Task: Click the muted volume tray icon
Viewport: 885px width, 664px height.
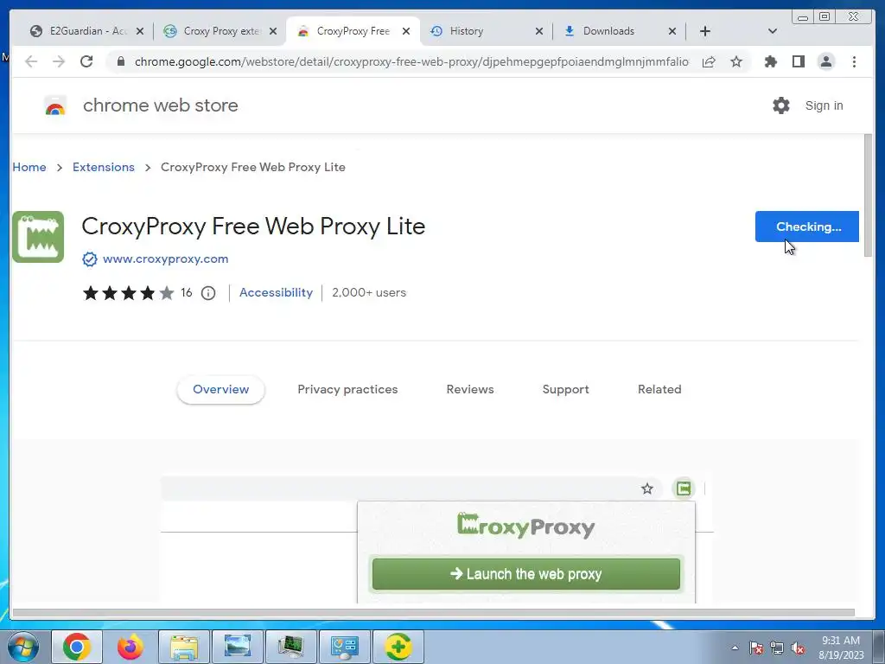Action: (798, 648)
